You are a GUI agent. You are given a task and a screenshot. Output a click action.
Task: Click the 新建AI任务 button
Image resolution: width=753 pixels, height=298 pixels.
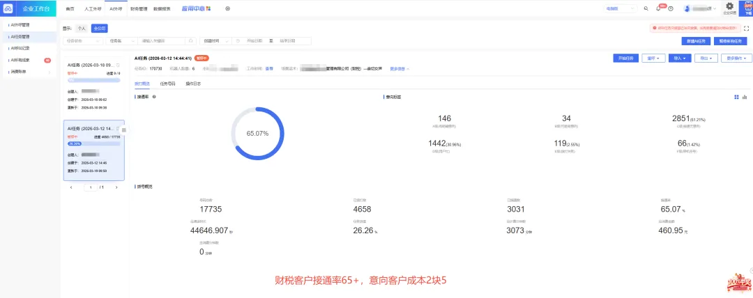696,41
